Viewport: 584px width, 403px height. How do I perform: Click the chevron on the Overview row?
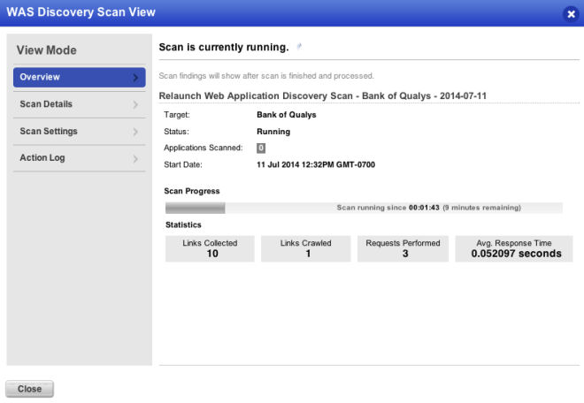point(135,78)
